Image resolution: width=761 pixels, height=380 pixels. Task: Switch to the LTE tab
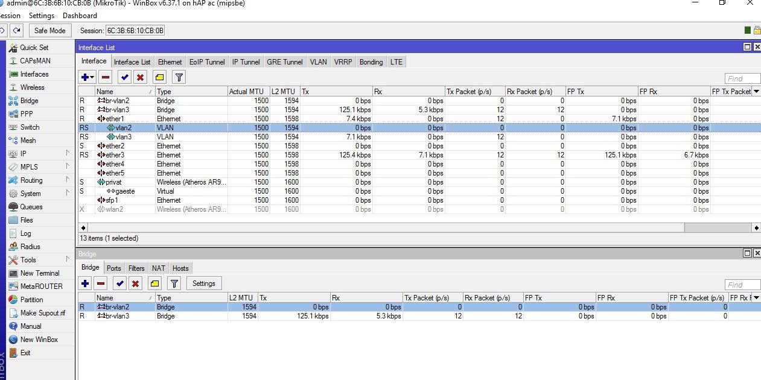point(396,62)
